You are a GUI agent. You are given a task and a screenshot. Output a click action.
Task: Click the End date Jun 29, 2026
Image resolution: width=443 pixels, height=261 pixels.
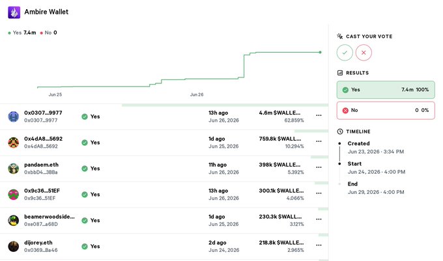376,192
